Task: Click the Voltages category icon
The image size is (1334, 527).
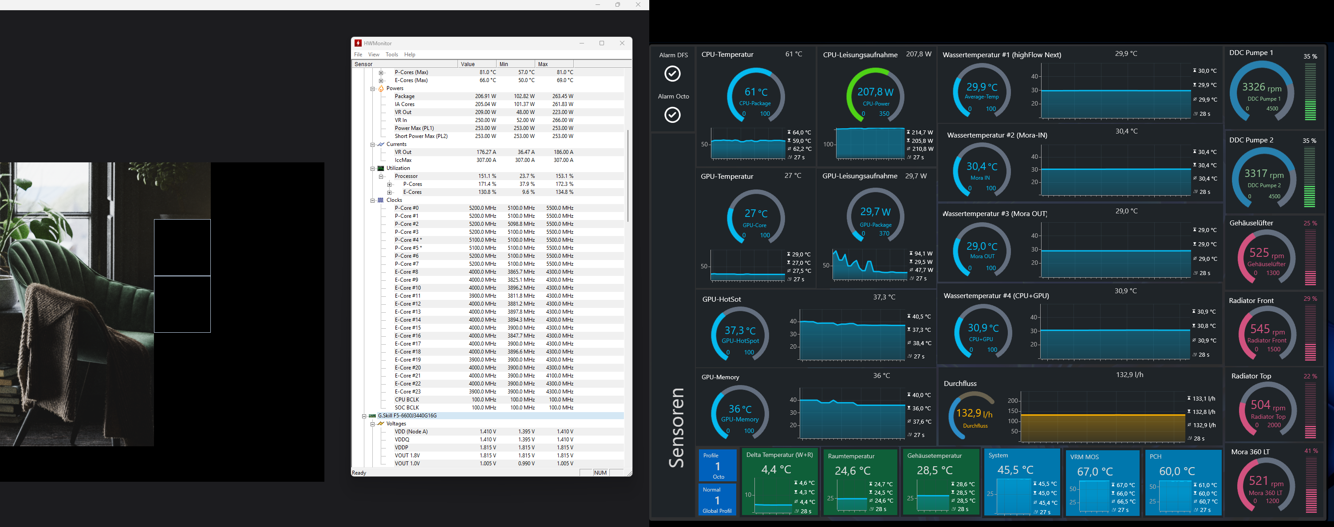Action: 381,424
